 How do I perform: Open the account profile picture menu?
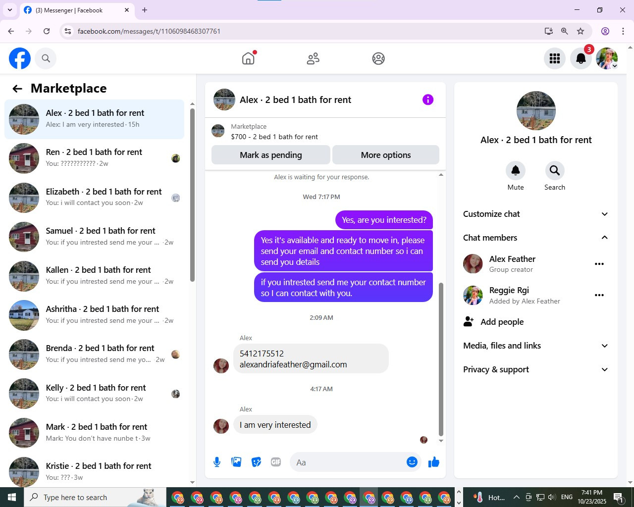(x=607, y=58)
